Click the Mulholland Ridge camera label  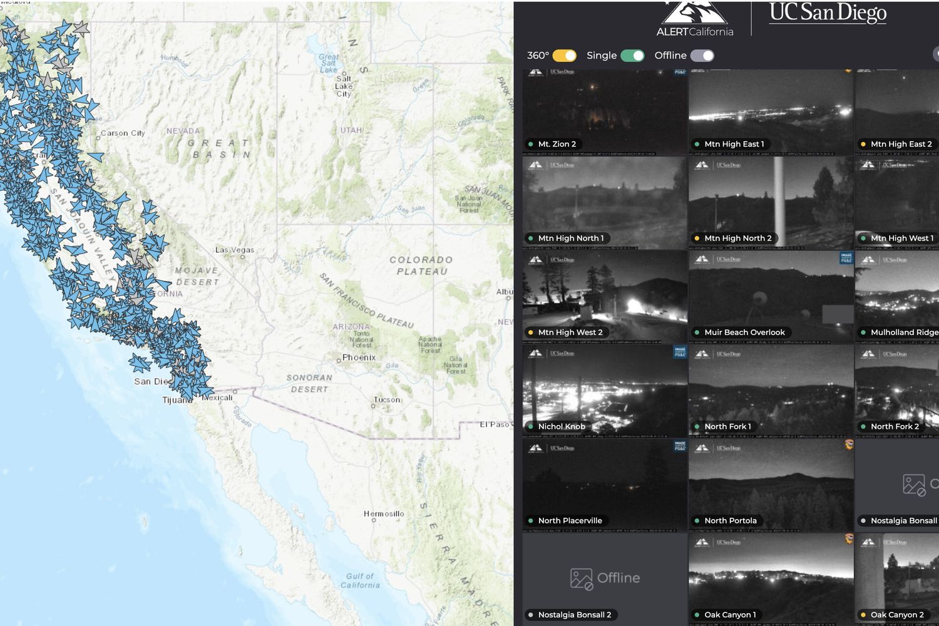coord(903,332)
